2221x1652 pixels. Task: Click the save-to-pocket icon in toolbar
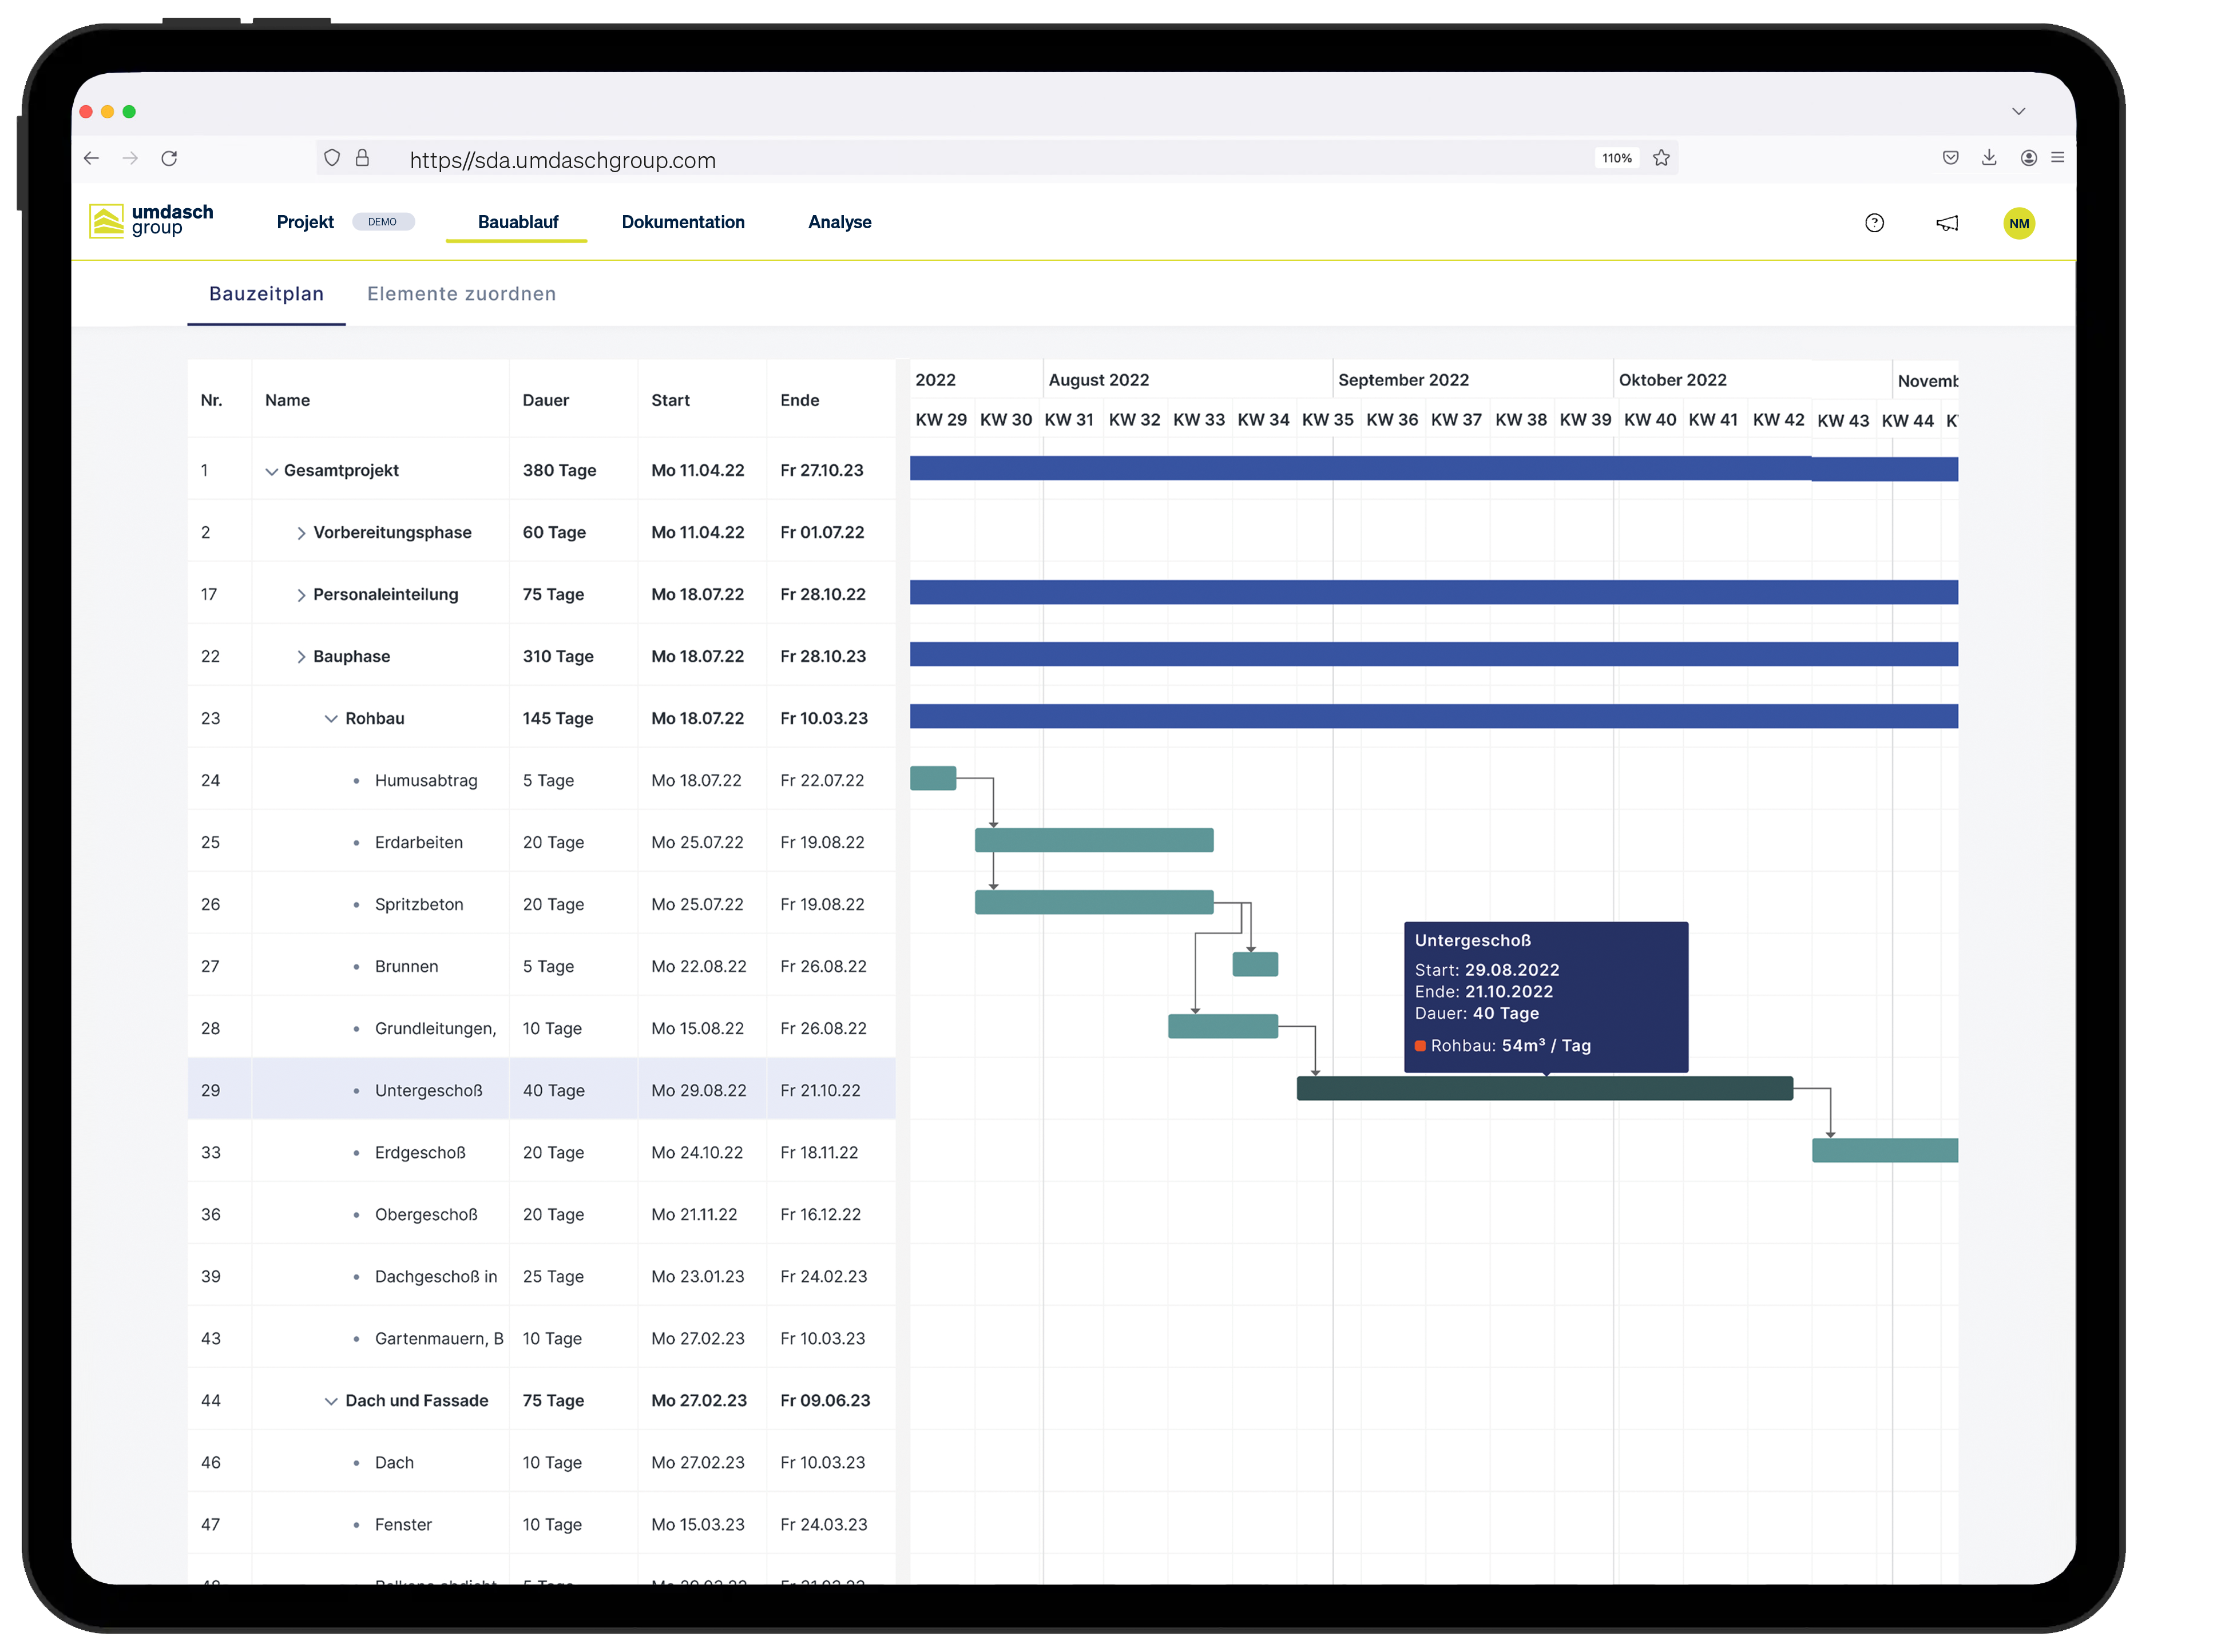click(1950, 158)
